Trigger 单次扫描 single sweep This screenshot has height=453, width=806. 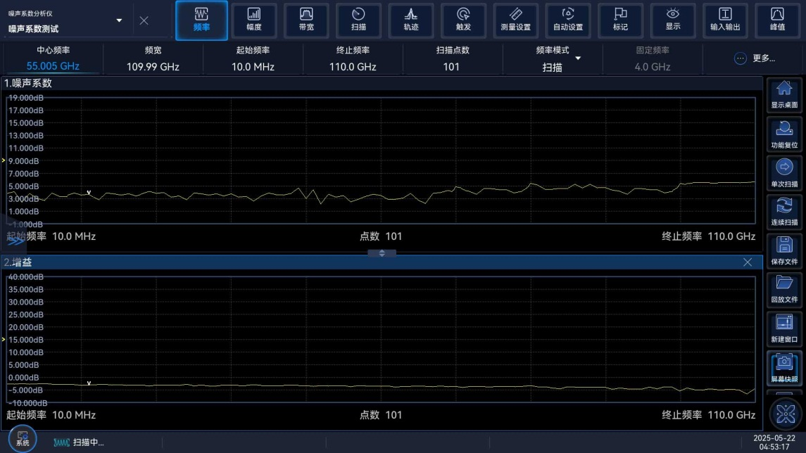(x=784, y=172)
